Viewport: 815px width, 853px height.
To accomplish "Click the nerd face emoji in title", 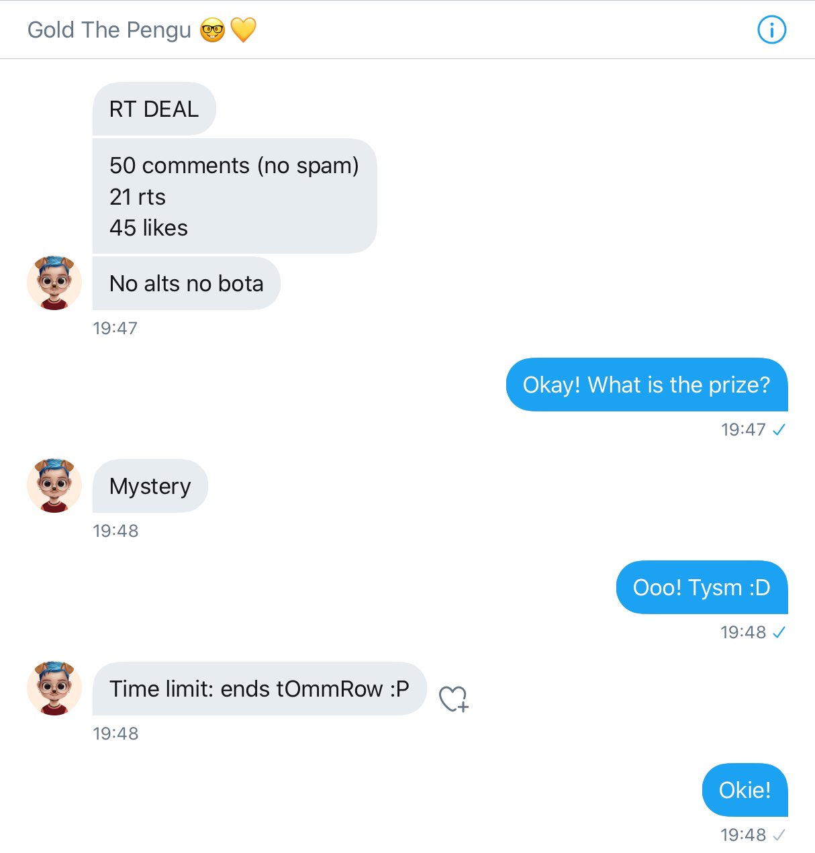I will click(x=212, y=31).
